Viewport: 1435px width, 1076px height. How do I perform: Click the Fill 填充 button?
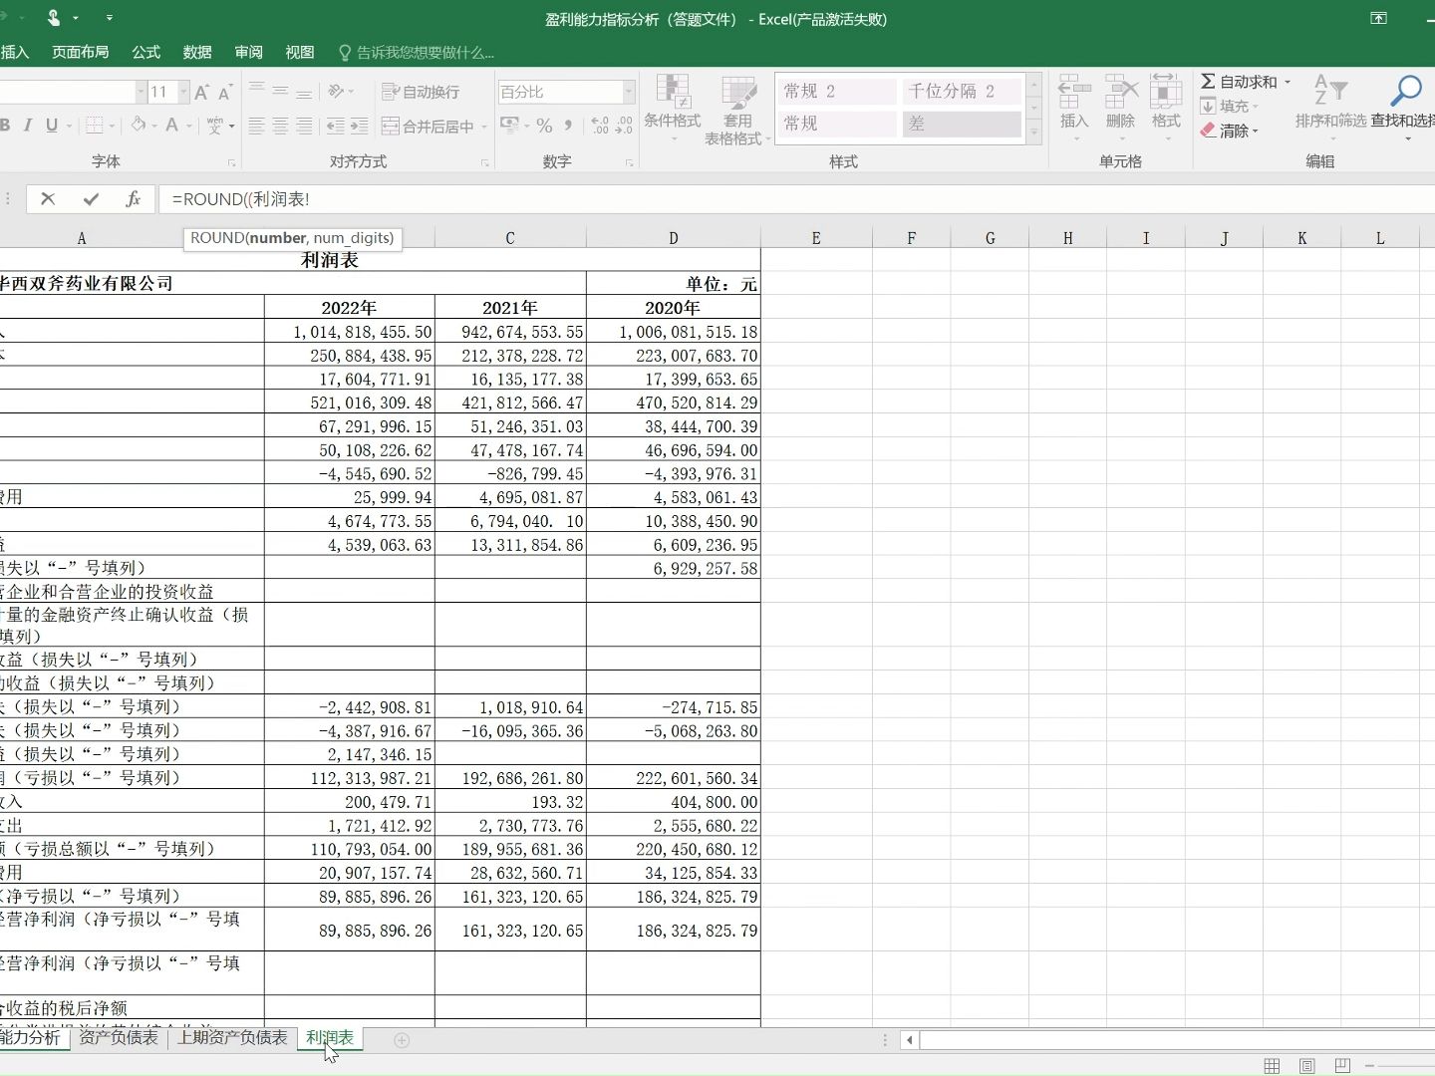1230,106
